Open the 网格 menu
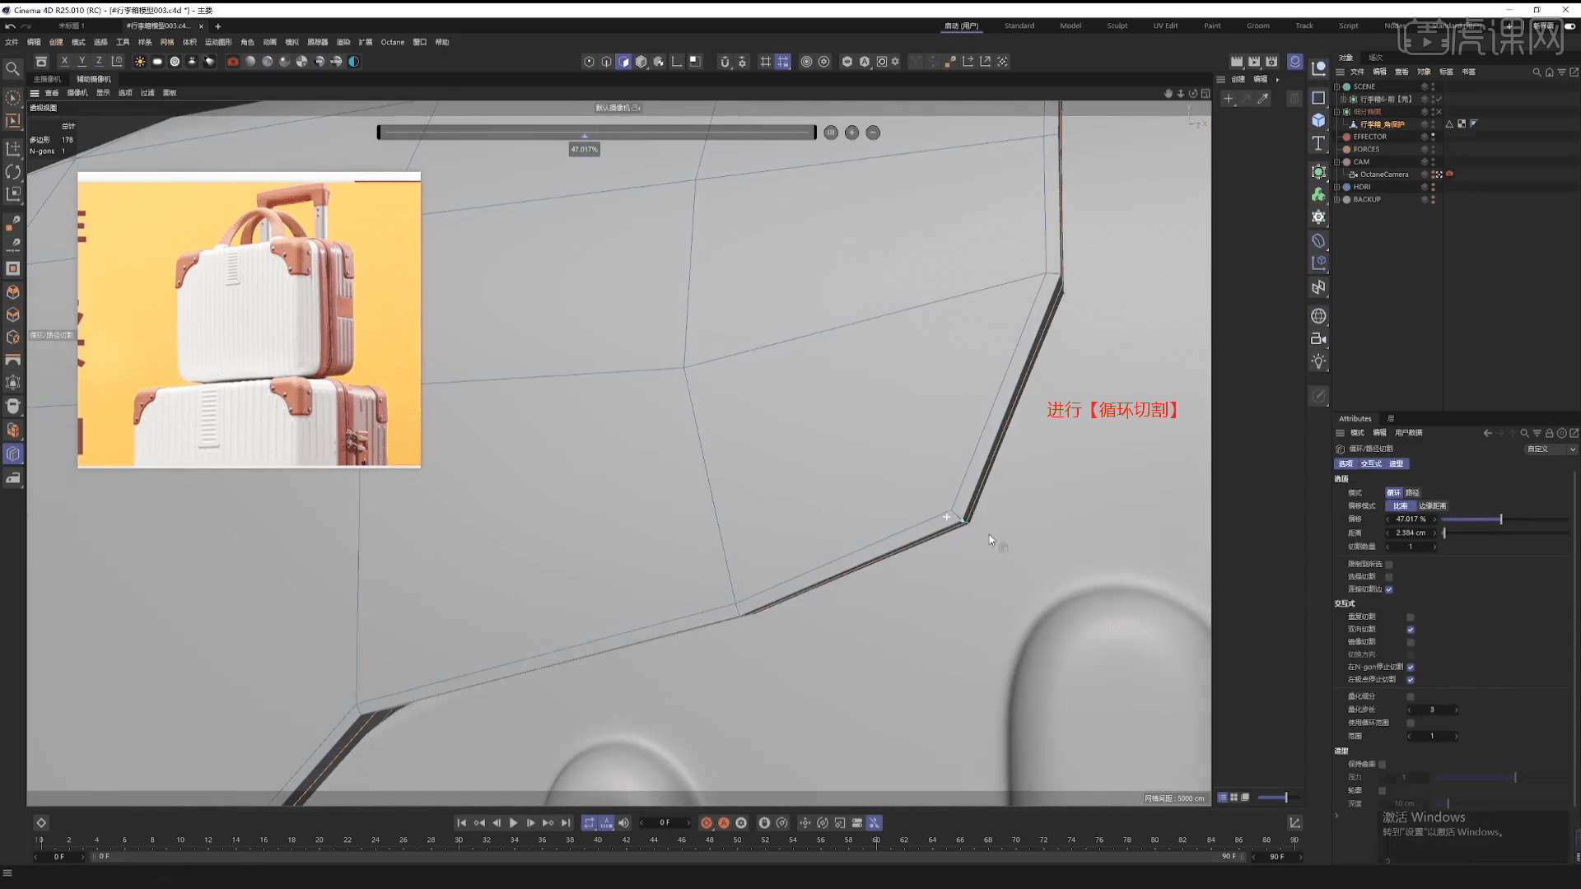Screen dimensions: 1581x889 [x=167, y=42]
